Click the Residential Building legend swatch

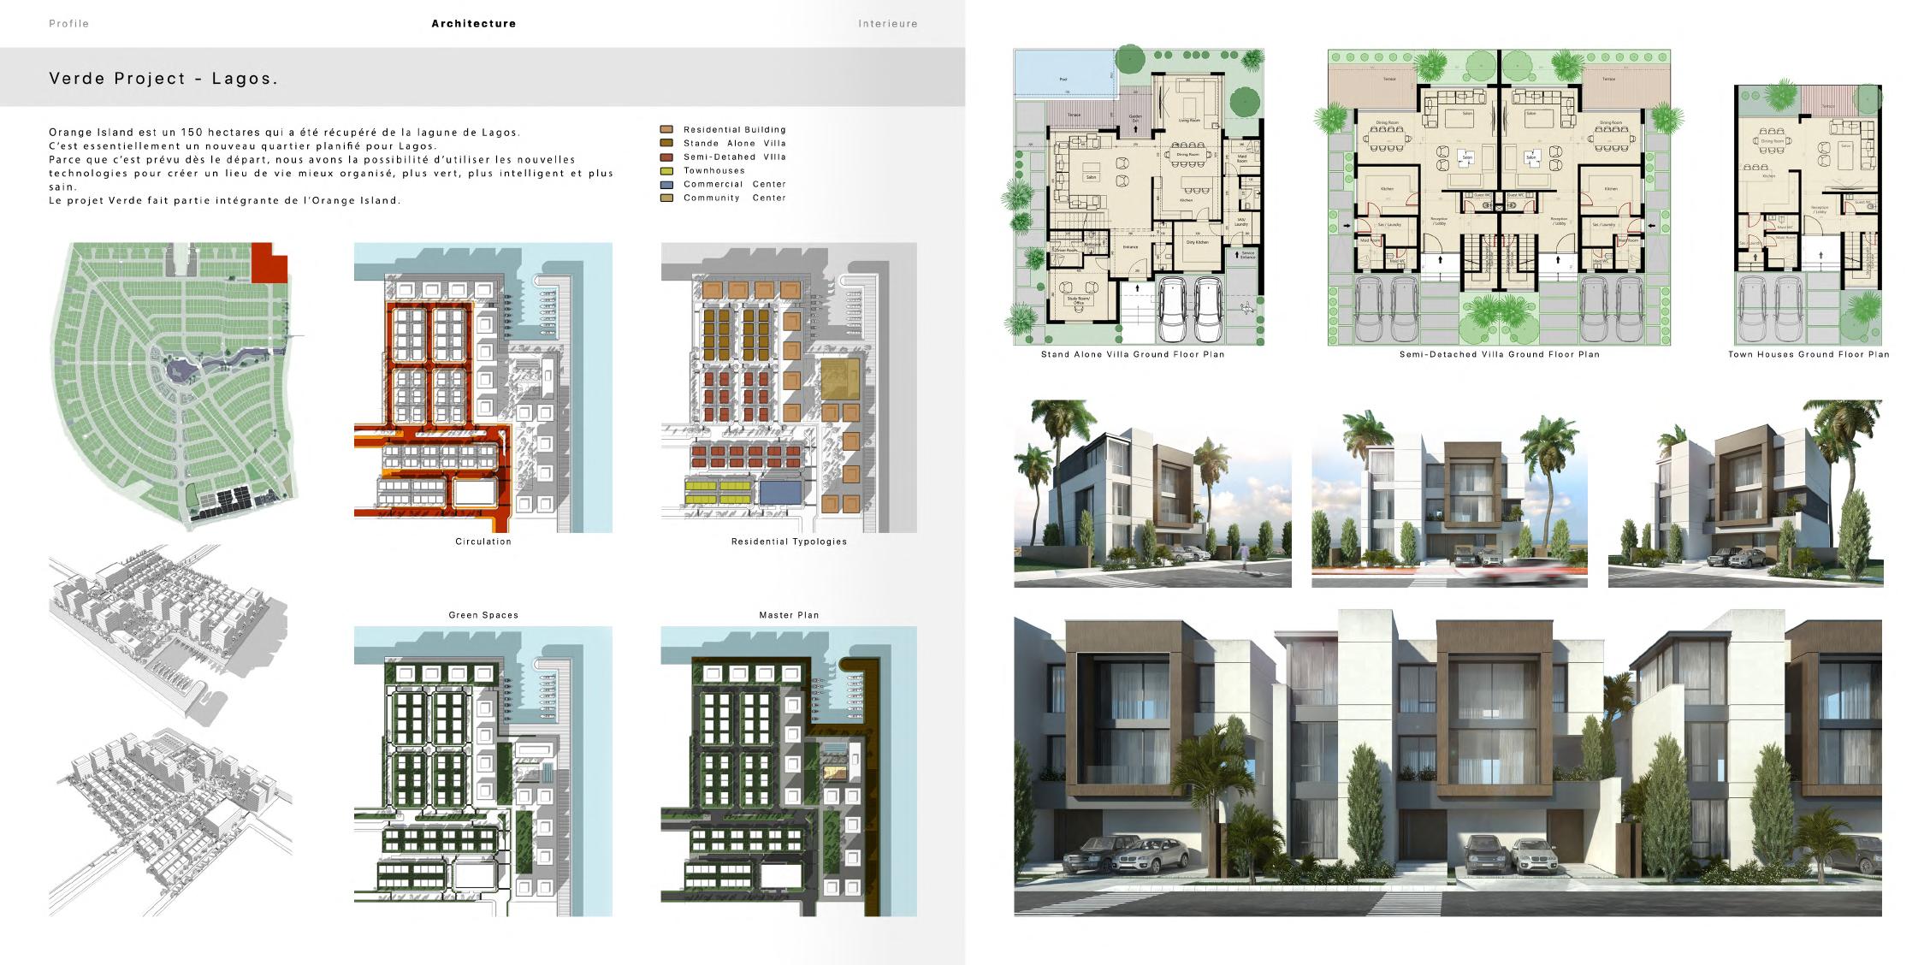666,130
